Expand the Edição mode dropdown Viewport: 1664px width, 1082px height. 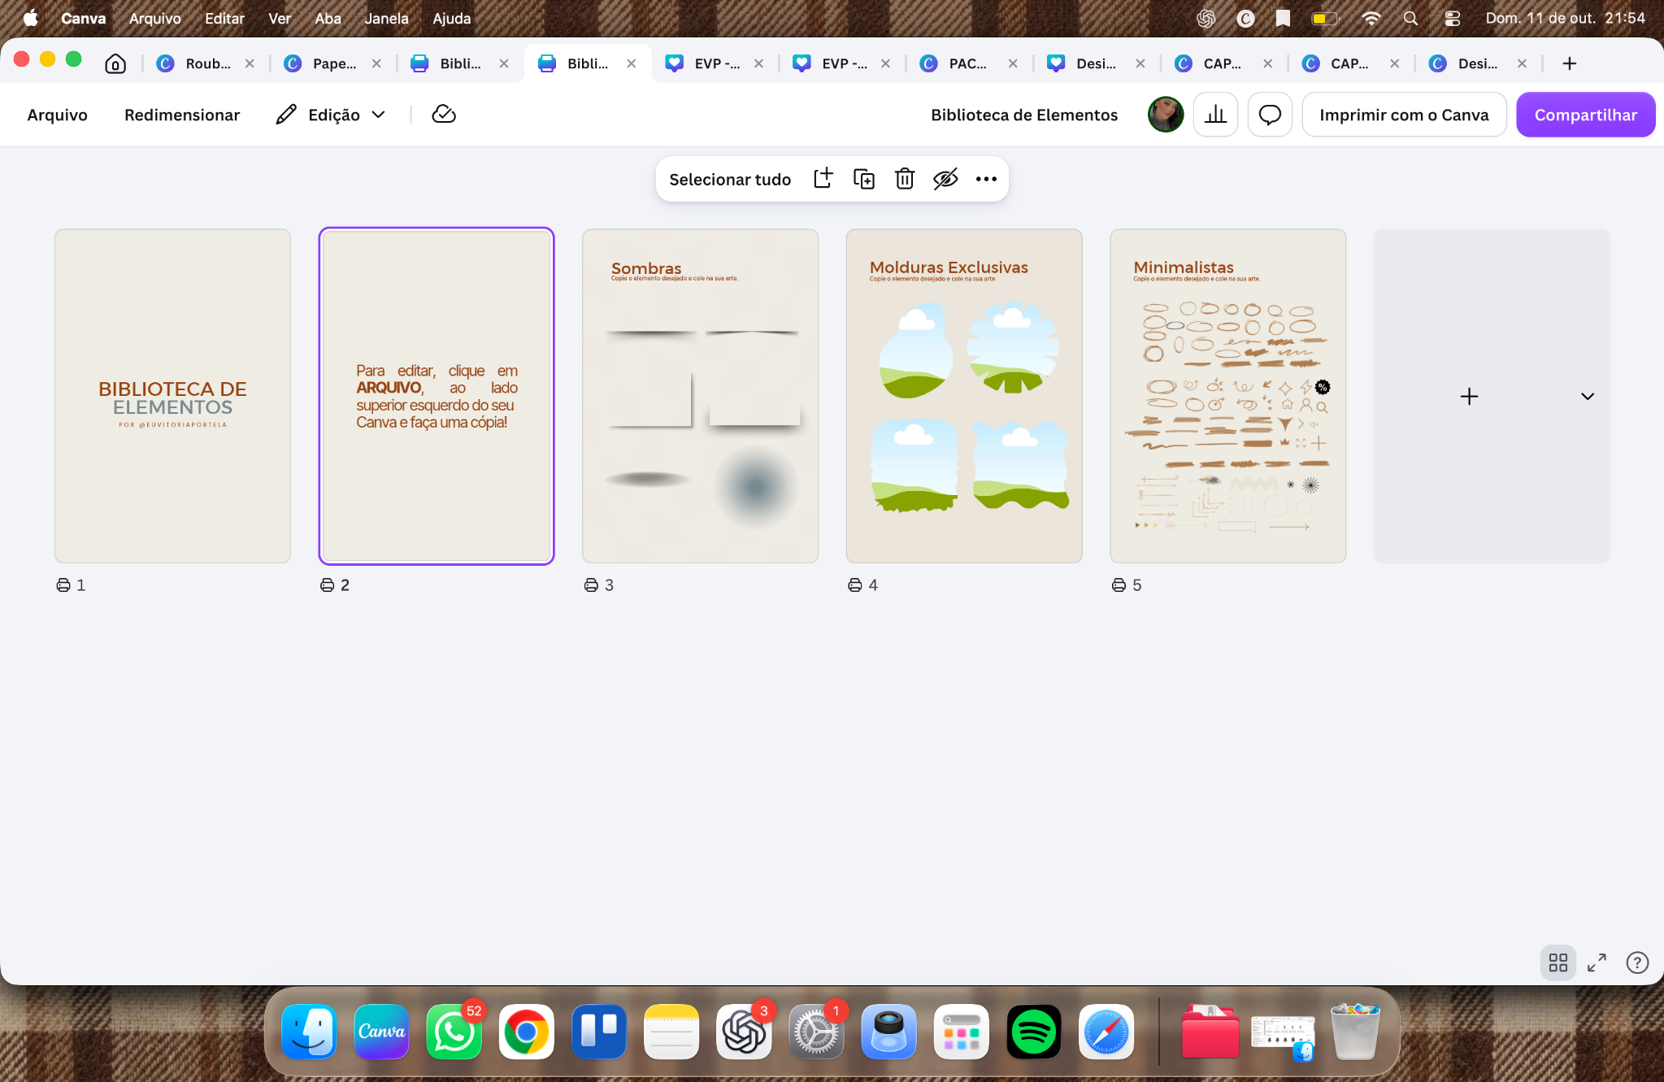[x=331, y=115]
